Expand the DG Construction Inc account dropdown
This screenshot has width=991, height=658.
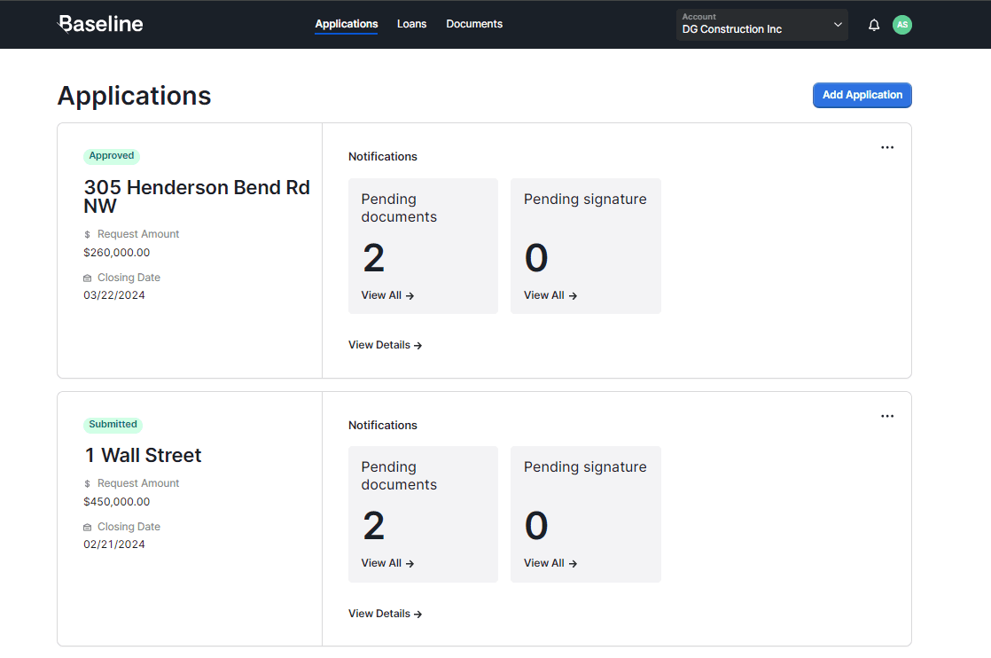point(761,25)
